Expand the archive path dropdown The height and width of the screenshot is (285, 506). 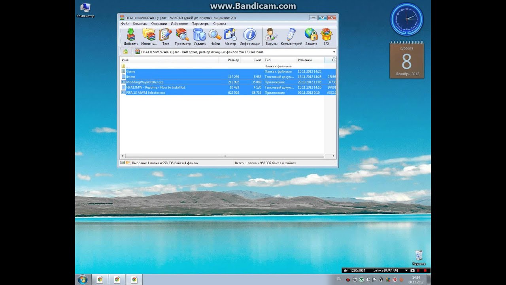(334, 52)
